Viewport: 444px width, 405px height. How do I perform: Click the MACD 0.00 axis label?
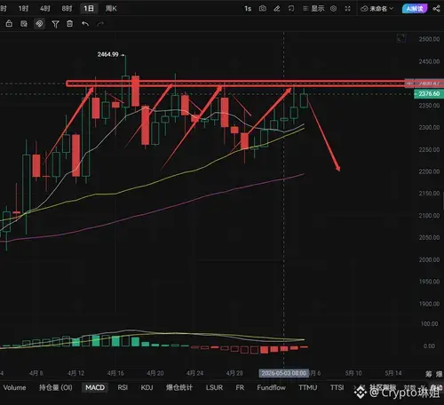(429, 345)
